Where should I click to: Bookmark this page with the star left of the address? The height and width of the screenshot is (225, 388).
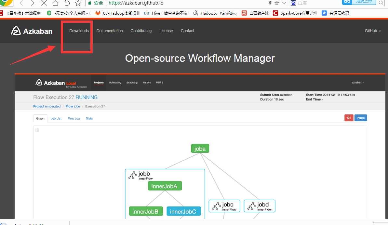[x=78, y=3]
